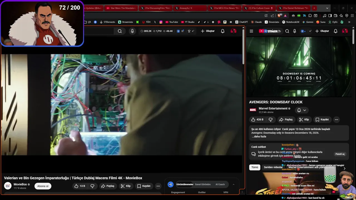Open the NotebookLM bookmark
Screen dimensions: 356x200
[291, 22]
